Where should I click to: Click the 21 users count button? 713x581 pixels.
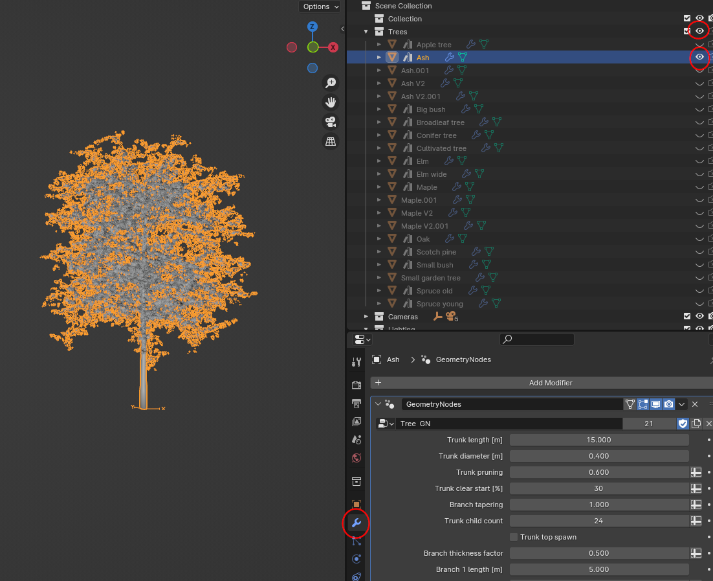(649, 424)
